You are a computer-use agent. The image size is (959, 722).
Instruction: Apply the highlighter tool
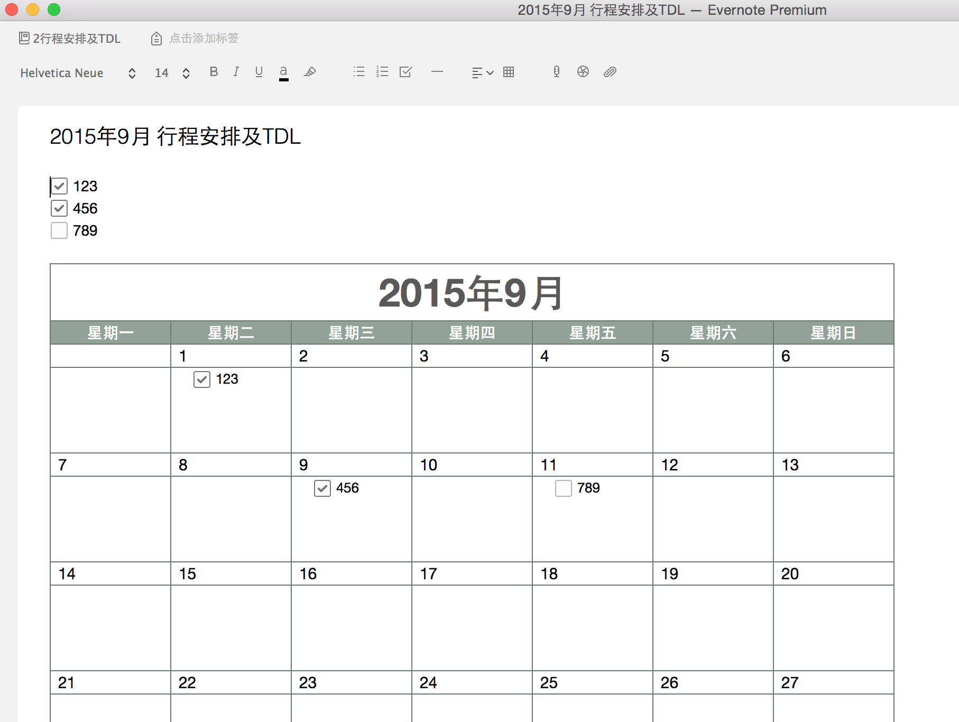pos(310,72)
